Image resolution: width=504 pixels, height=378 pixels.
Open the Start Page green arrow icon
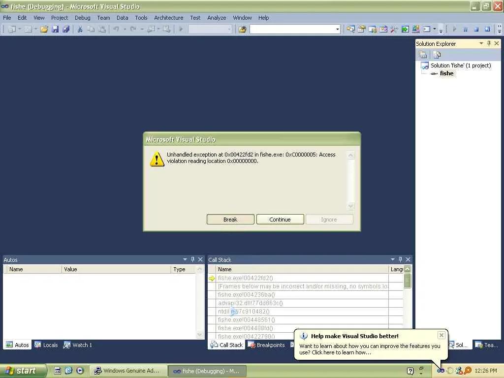pyautogui.click(x=405, y=29)
